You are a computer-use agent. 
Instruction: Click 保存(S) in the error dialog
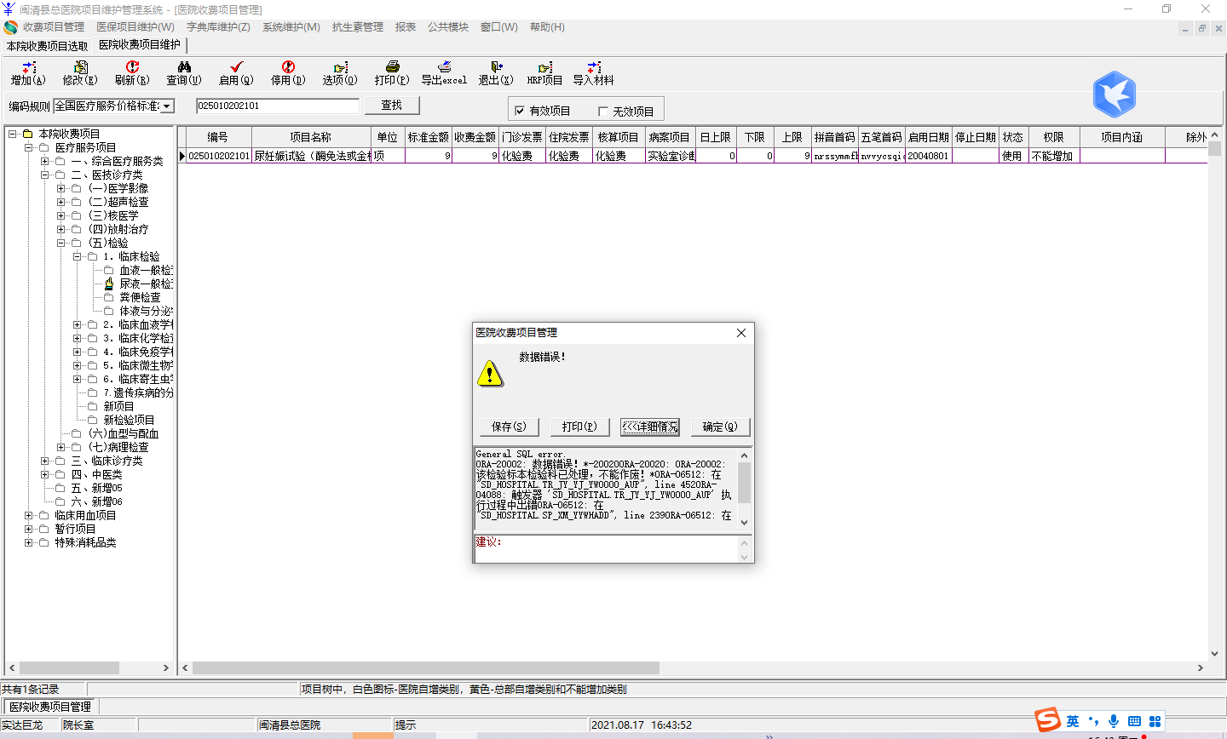[x=510, y=427]
